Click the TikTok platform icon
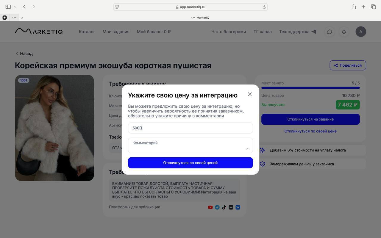Viewport: 381px width, 238px height. (x=224, y=207)
